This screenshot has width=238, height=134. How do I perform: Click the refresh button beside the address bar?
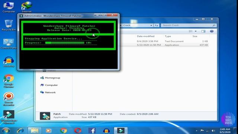156,25
